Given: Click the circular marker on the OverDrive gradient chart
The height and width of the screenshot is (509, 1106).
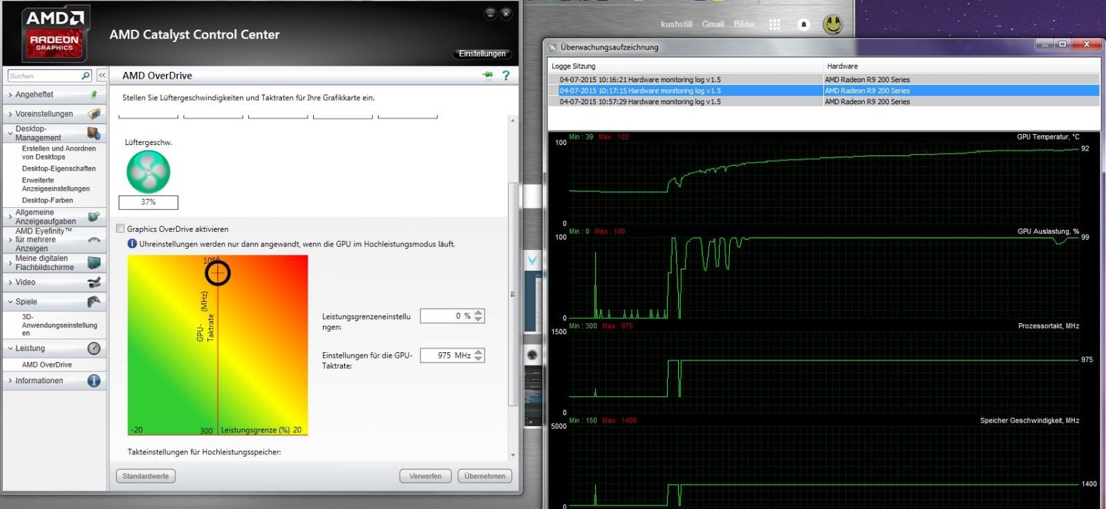Looking at the screenshot, I should tap(218, 273).
